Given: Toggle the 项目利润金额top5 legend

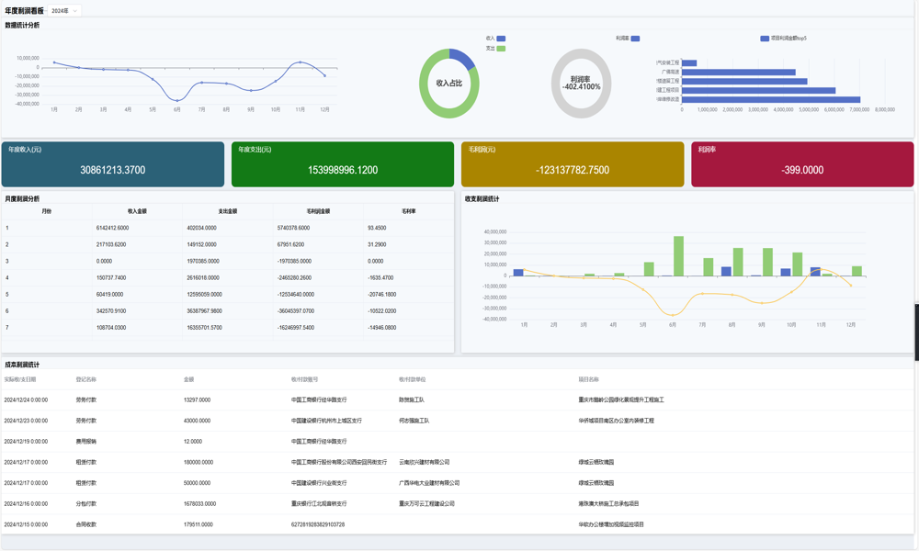Looking at the screenshot, I should pyautogui.click(x=765, y=39).
